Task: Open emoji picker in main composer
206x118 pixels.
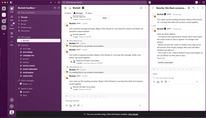Action: pyautogui.click(x=74, y=105)
